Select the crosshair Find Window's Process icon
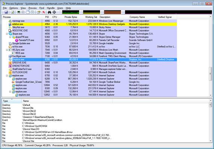Screen dimensions: 214x149 [x=54, y=12]
